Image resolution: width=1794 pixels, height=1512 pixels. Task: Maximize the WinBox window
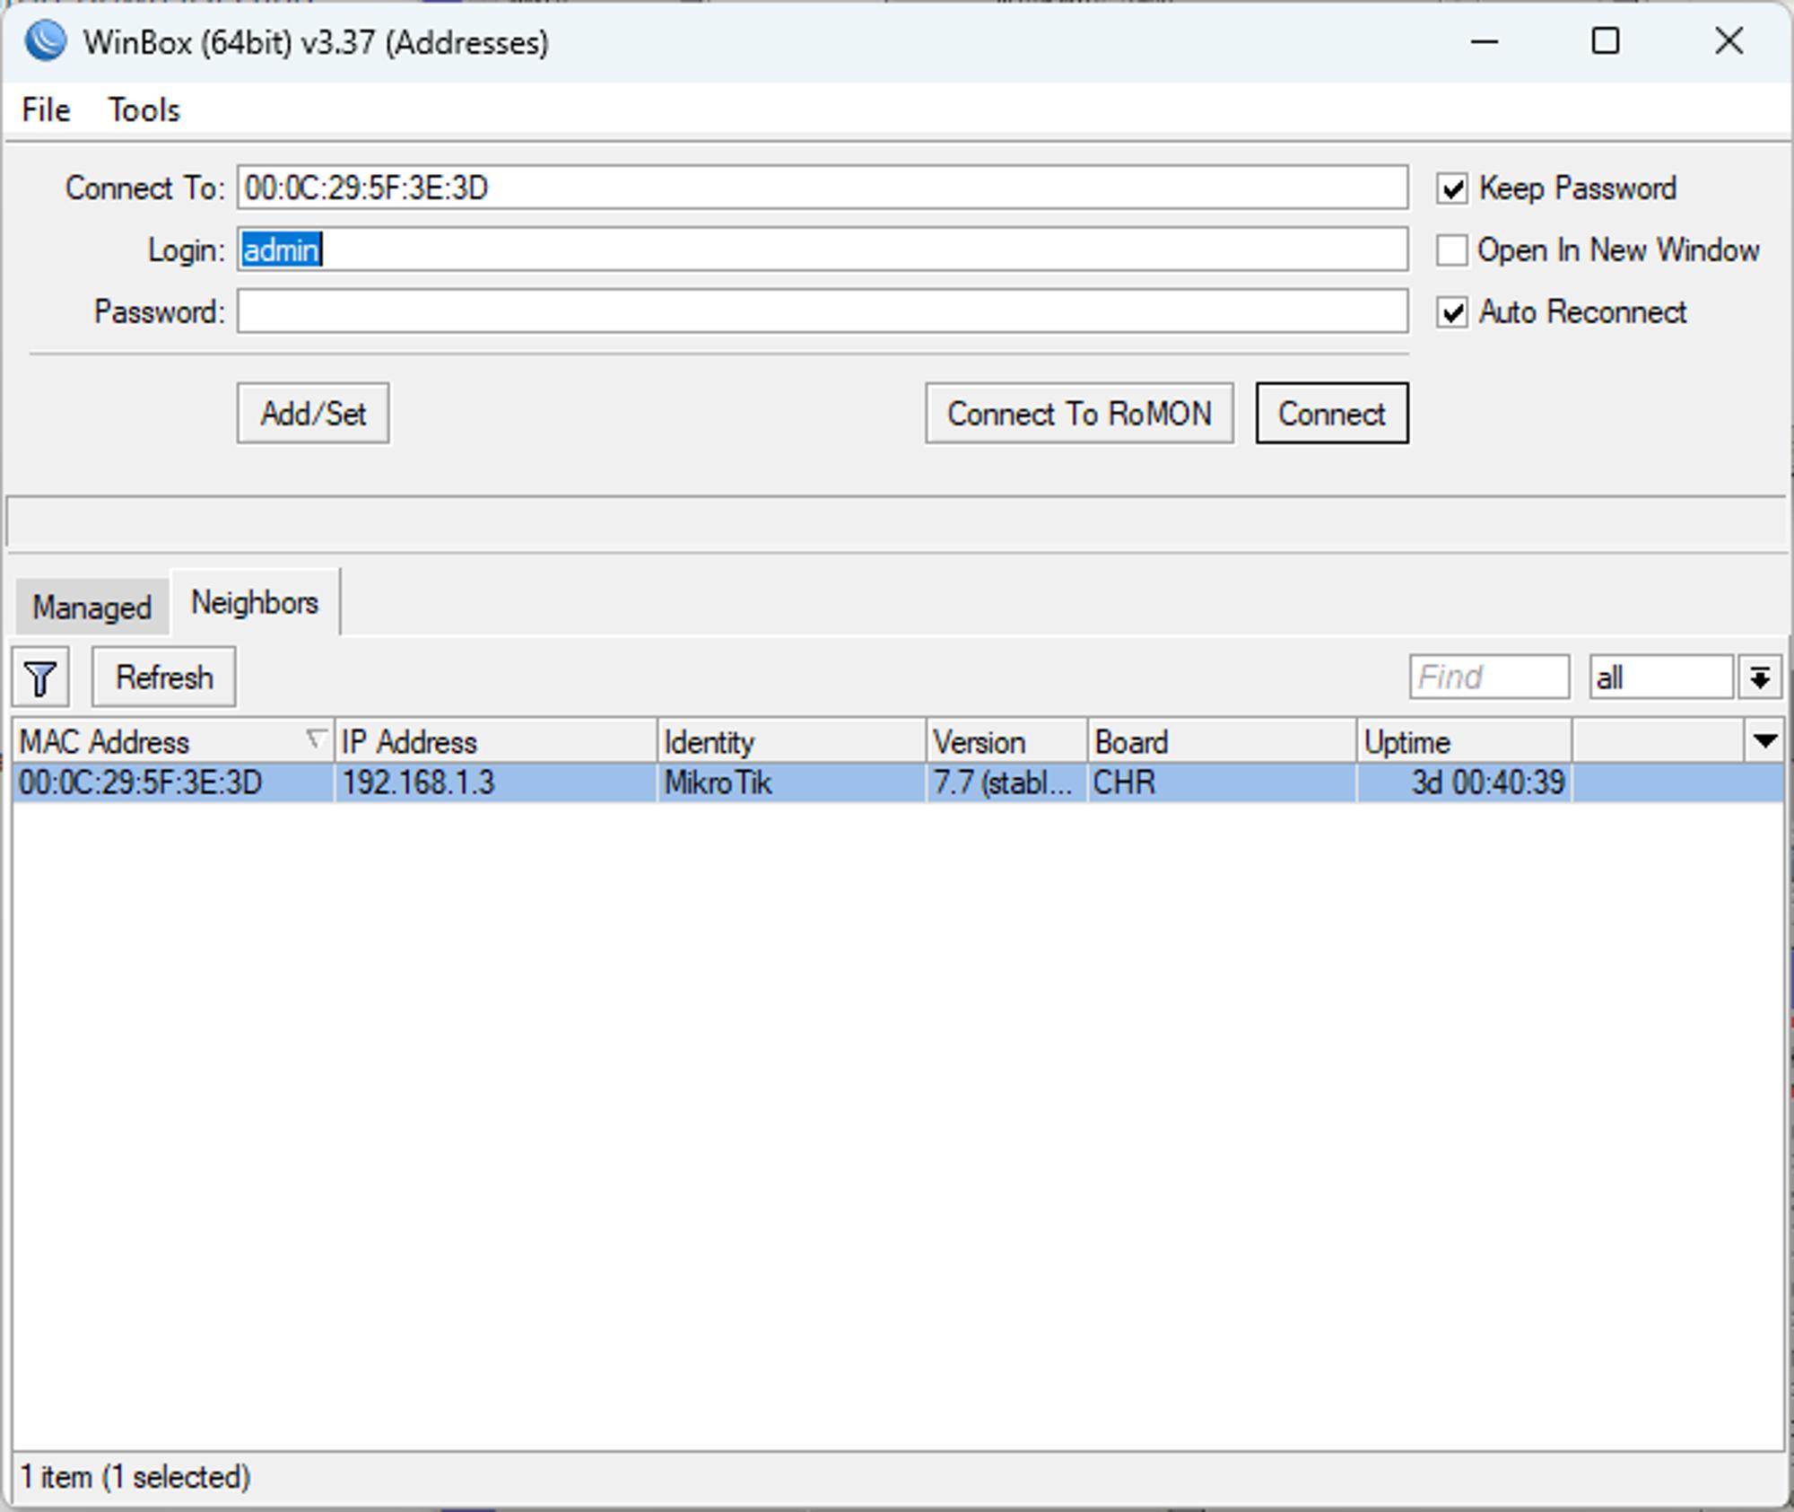pos(1605,41)
